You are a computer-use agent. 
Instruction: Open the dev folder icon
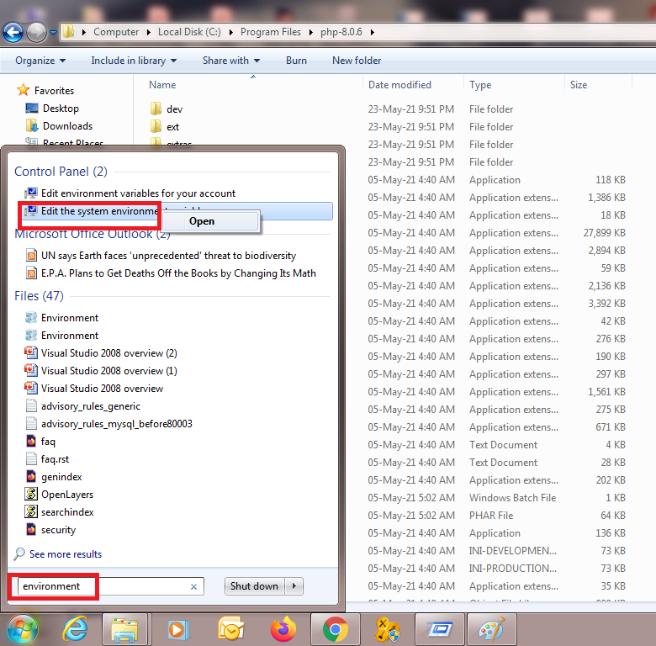pyautogui.click(x=156, y=109)
